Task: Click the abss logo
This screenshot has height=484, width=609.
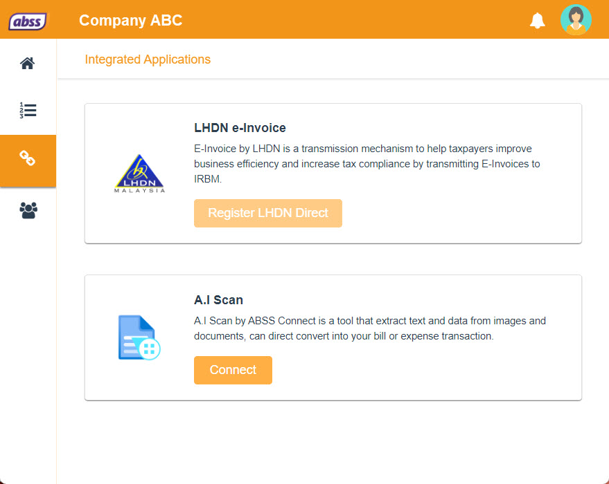Action: (x=28, y=21)
